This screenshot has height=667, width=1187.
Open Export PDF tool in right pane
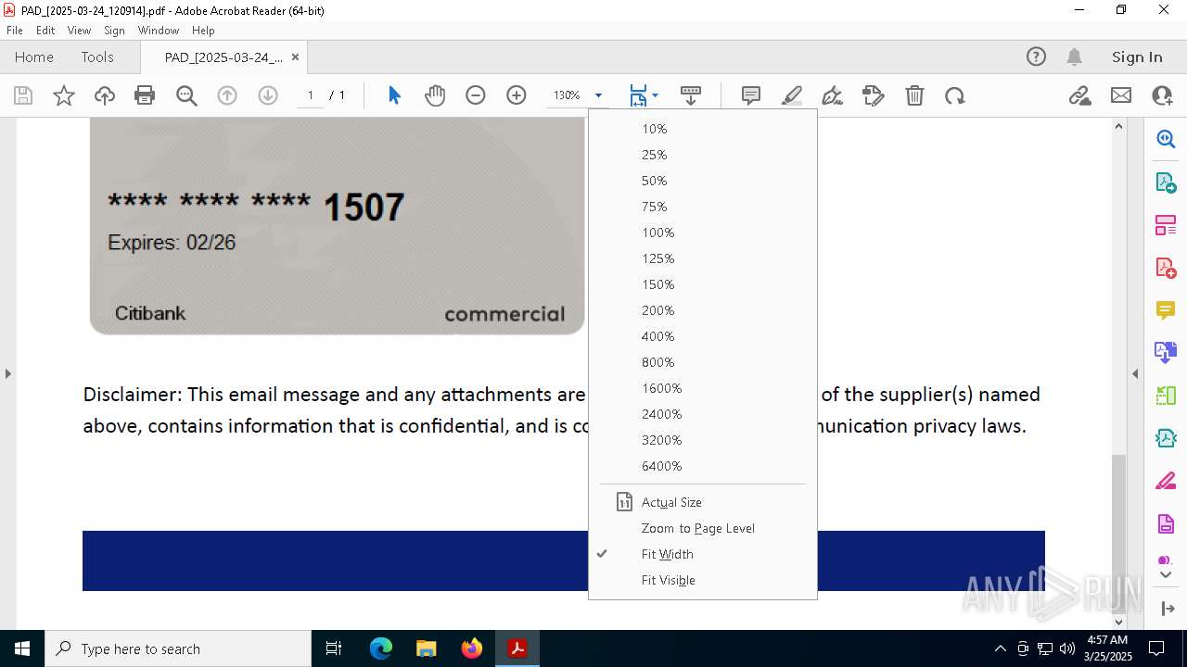[x=1166, y=182]
